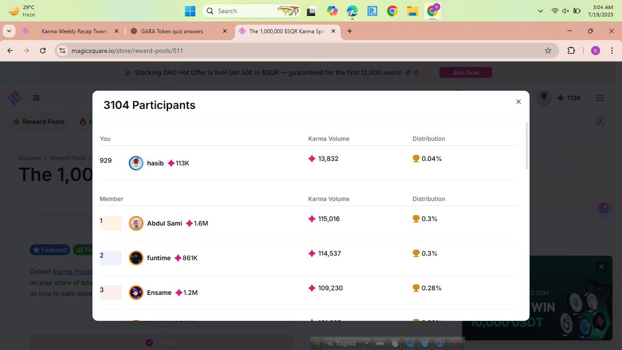Click the trophy icon beside 0.28%
The image size is (622, 350).
pyautogui.click(x=416, y=288)
